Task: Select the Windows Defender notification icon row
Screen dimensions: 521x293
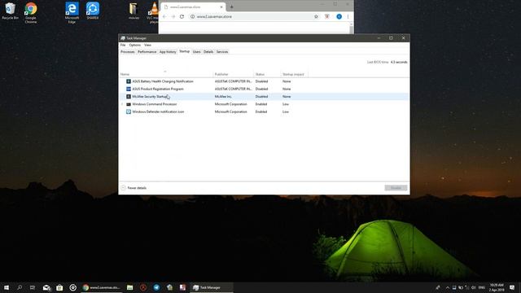Action: (x=264, y=112)
